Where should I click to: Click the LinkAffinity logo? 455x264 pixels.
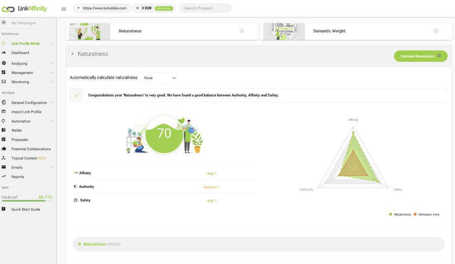pos(24,8)
